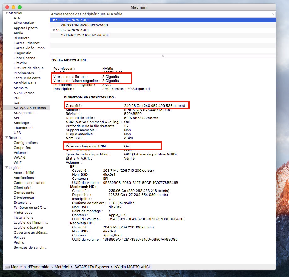Image resolution: width=289 pixels, height=277 pixels.
Task: Open Applications under Logiciel
Action: tap(24, 178)
